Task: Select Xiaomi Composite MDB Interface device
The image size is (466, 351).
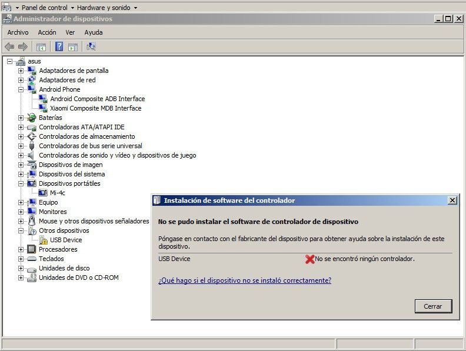Action: (96, 108)
